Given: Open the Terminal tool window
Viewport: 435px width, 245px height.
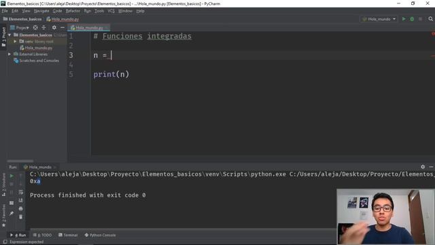Looking at the screenshot, I should [68, 235].
